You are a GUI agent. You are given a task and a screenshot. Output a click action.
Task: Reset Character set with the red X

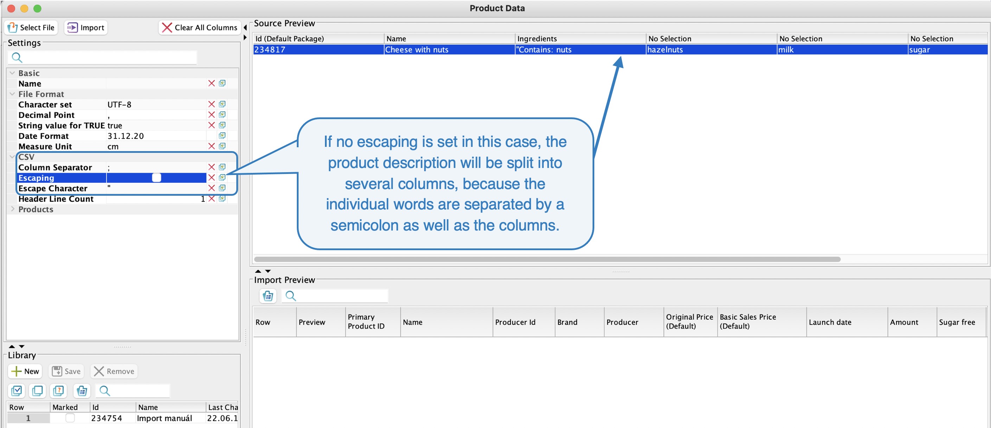(x=212, y=105)
